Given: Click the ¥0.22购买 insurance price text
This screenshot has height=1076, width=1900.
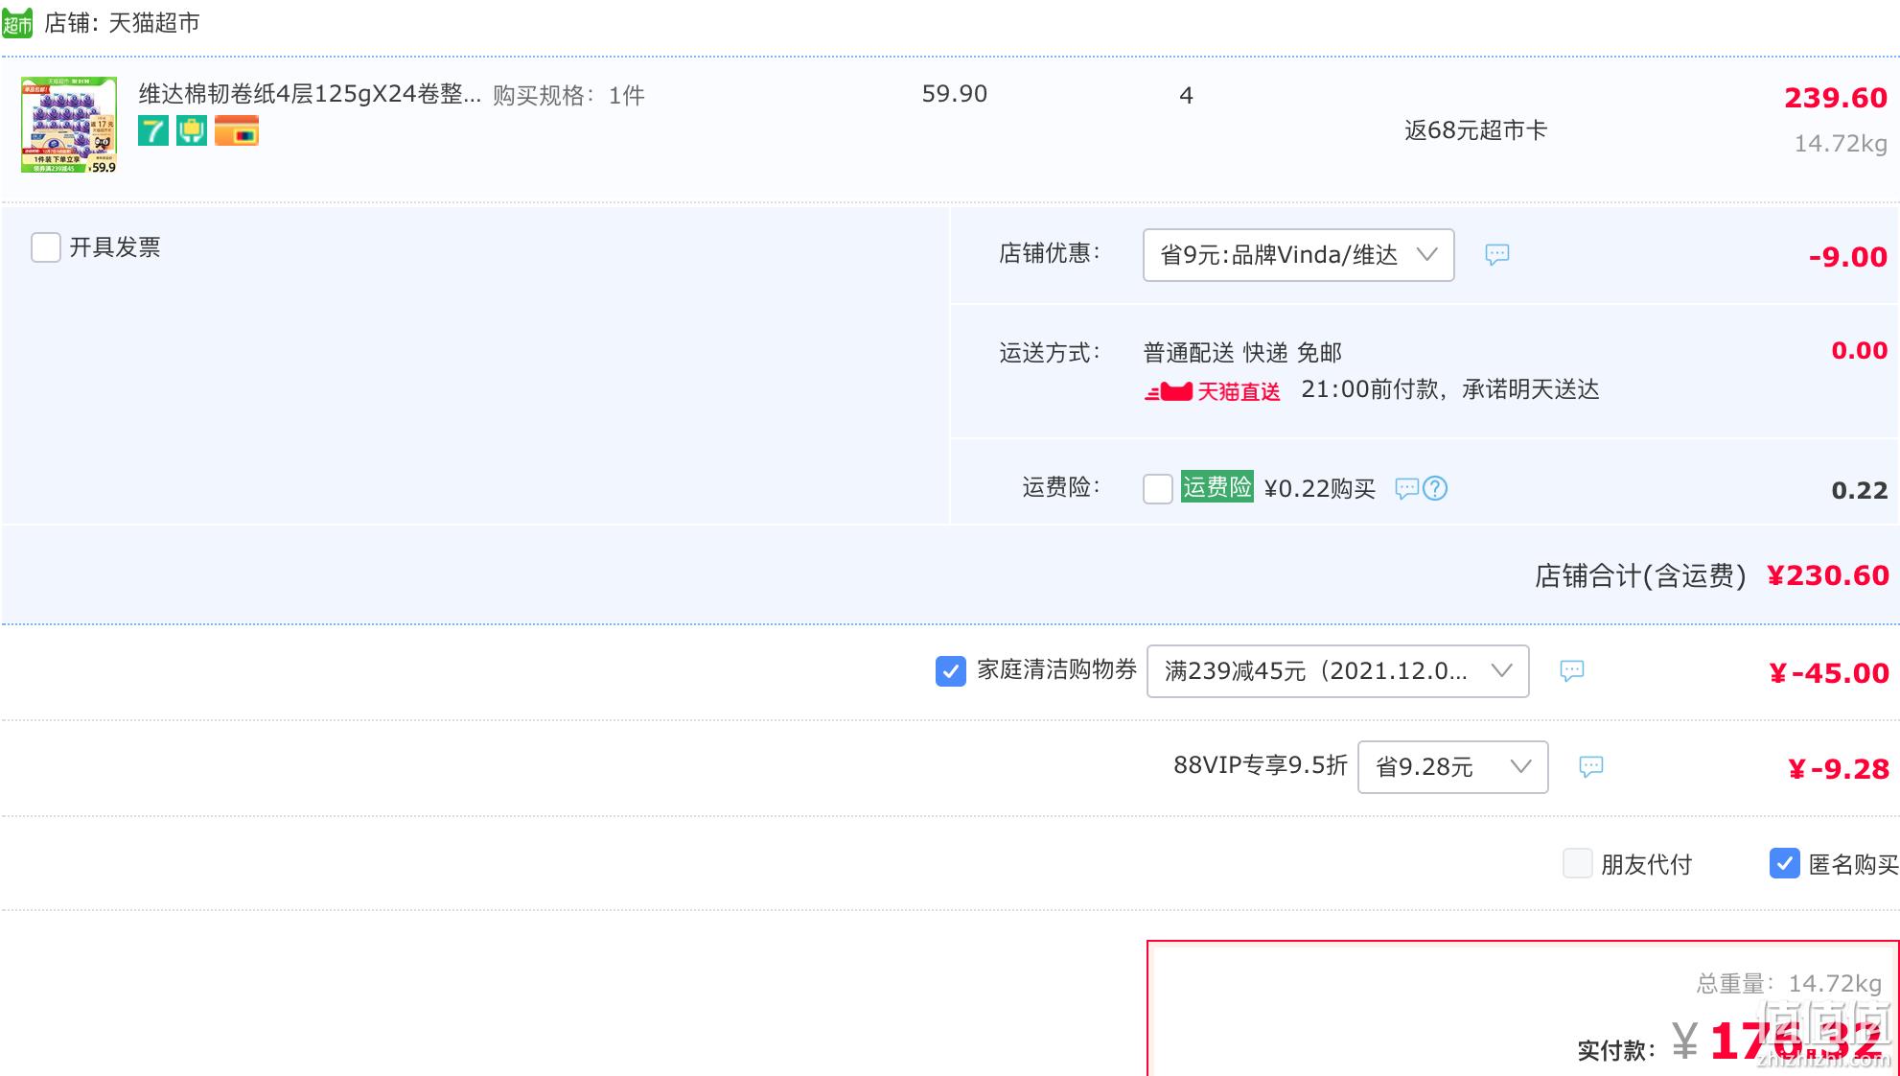Looking at the screenshot, I should tap(1320, 489).
